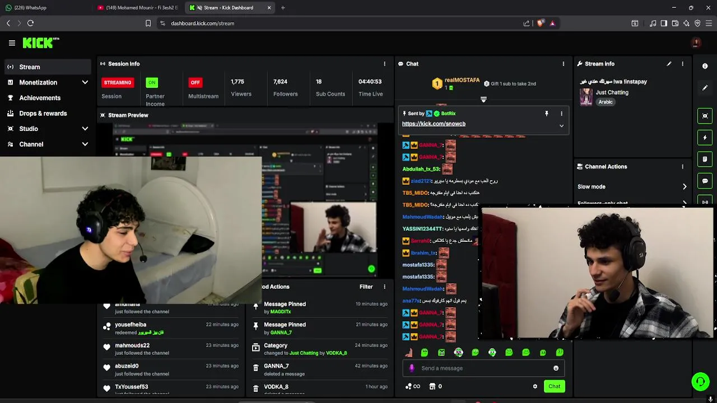This screenshot has height=403, width=717.
Task: Expand the Channel sidebar section
Action: (85, 144)
